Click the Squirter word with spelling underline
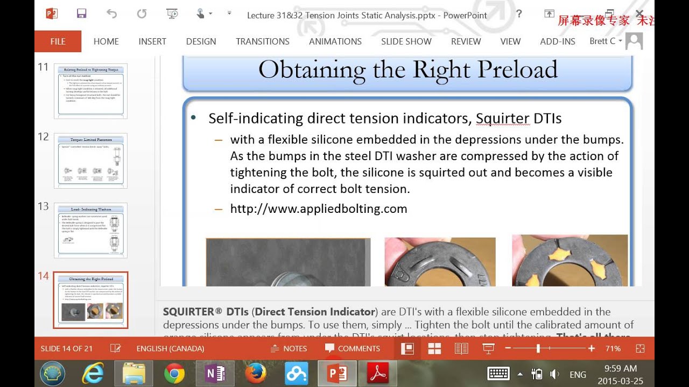The image size is (689, 387). (x=503, y=118)
